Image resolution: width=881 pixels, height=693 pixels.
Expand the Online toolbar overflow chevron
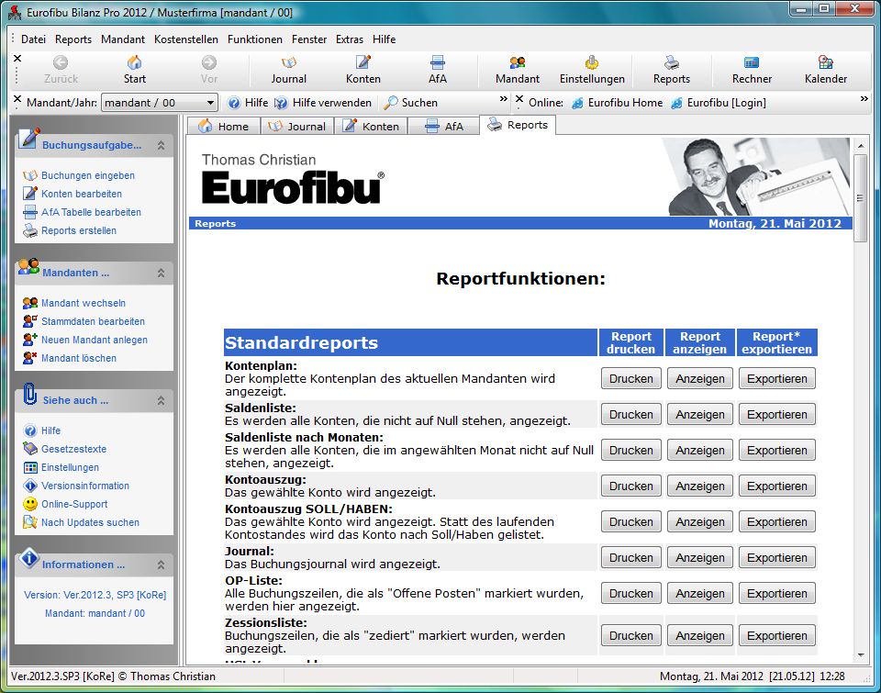click(x=864, y=99)
